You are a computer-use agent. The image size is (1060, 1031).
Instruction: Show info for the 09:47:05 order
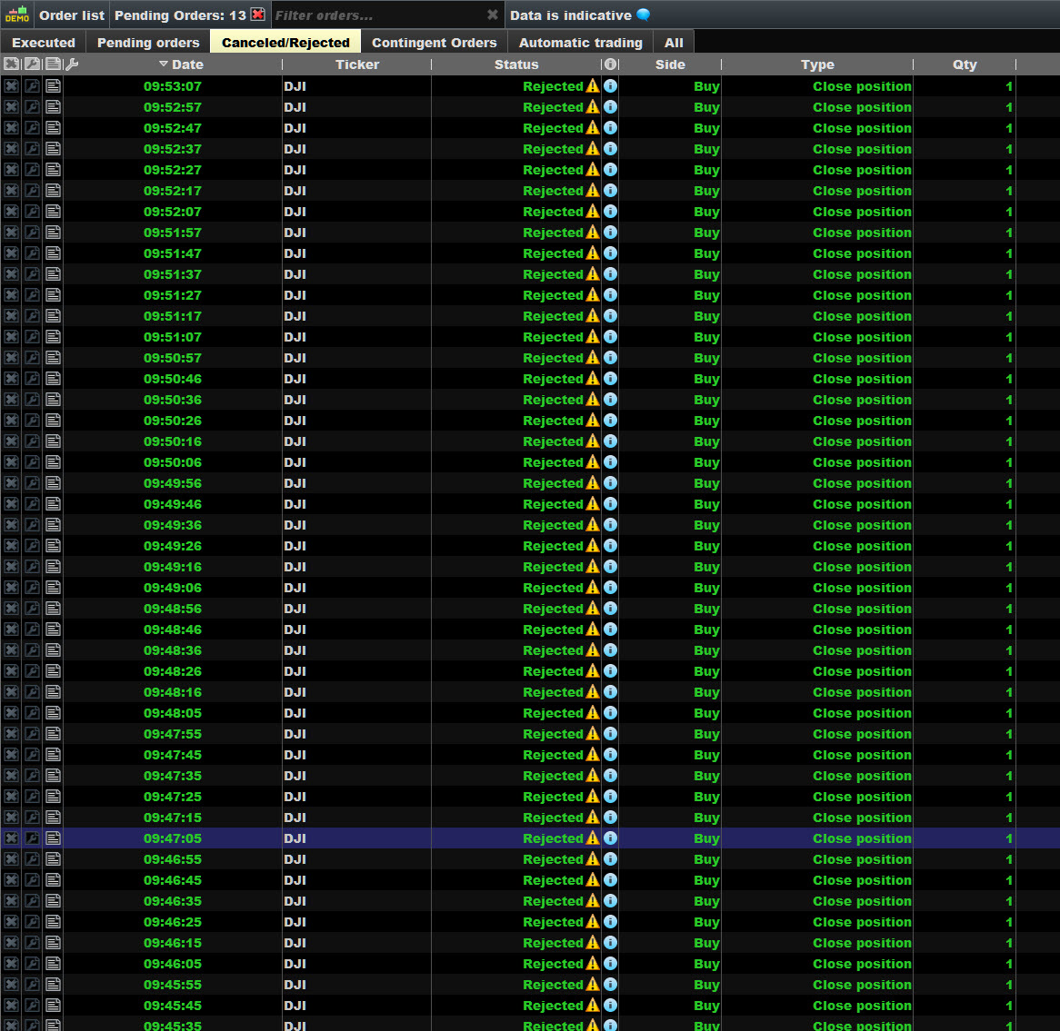[x=610, y=838]
